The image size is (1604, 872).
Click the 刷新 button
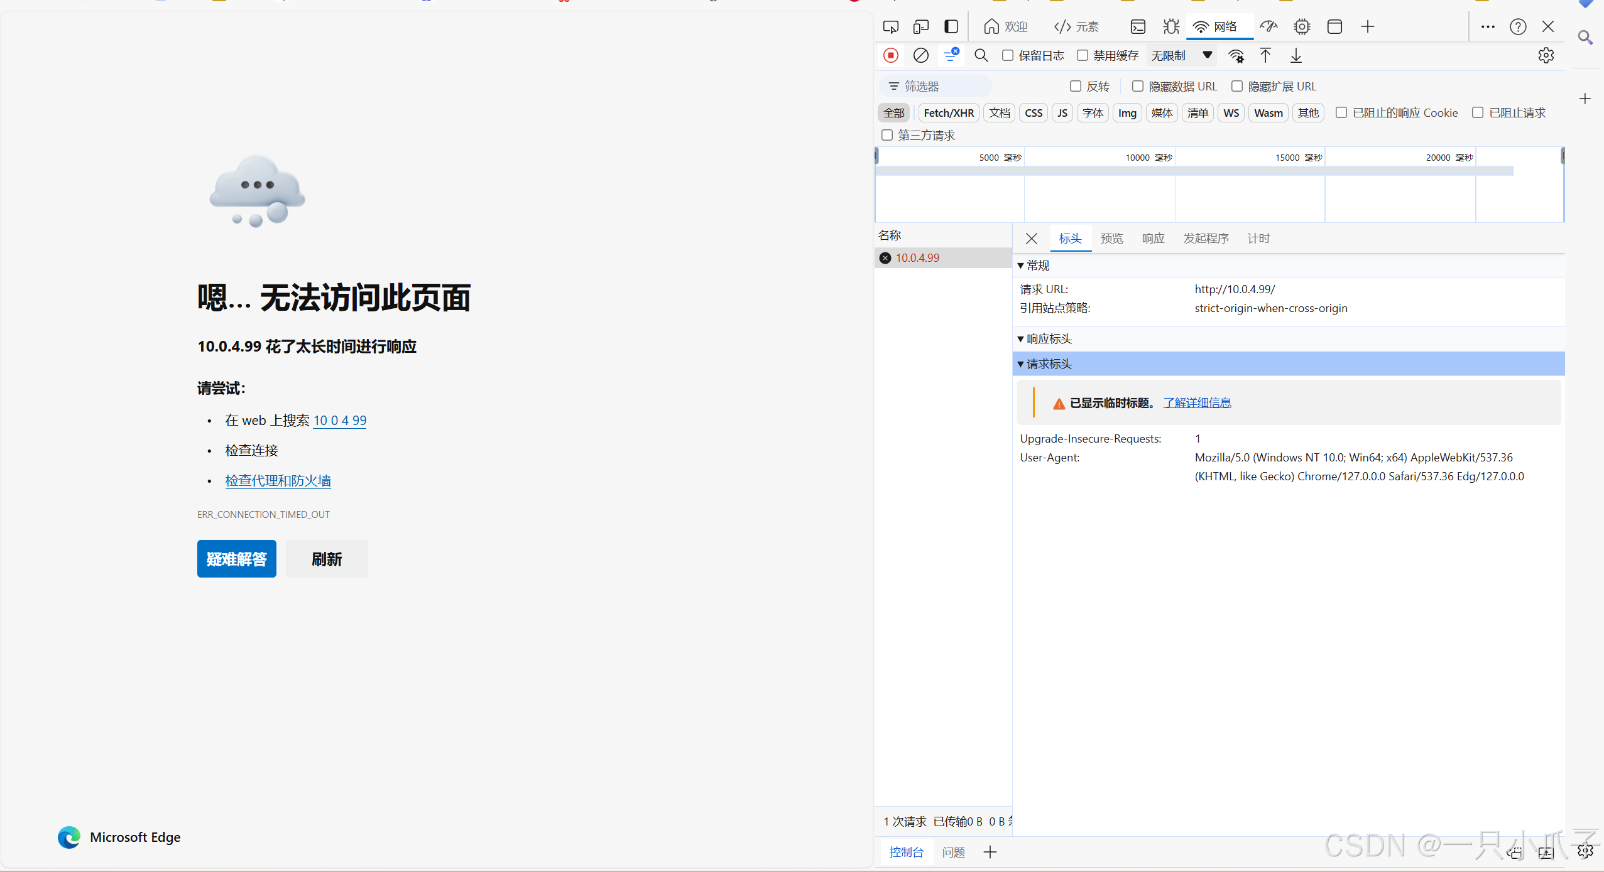(x=327, y=559)
